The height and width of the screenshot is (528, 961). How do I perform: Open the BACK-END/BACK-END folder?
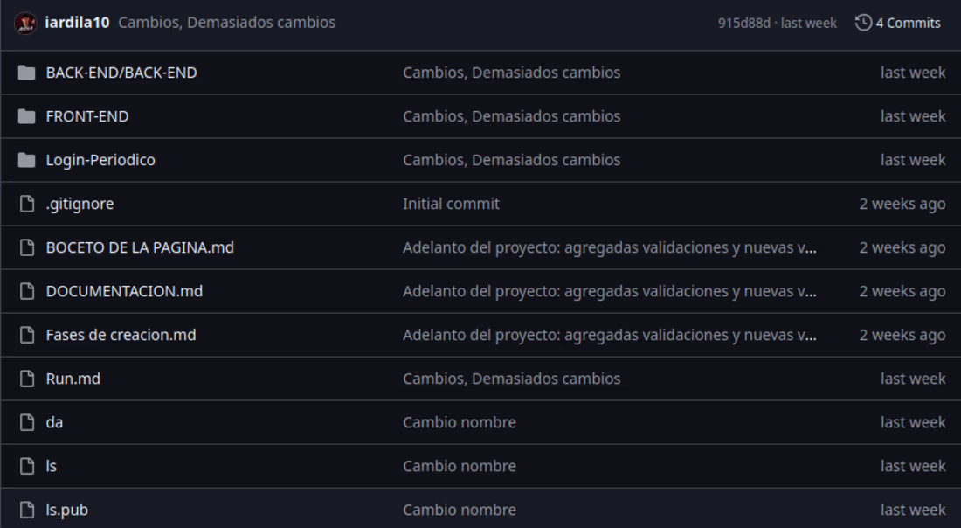pos(121,73)
